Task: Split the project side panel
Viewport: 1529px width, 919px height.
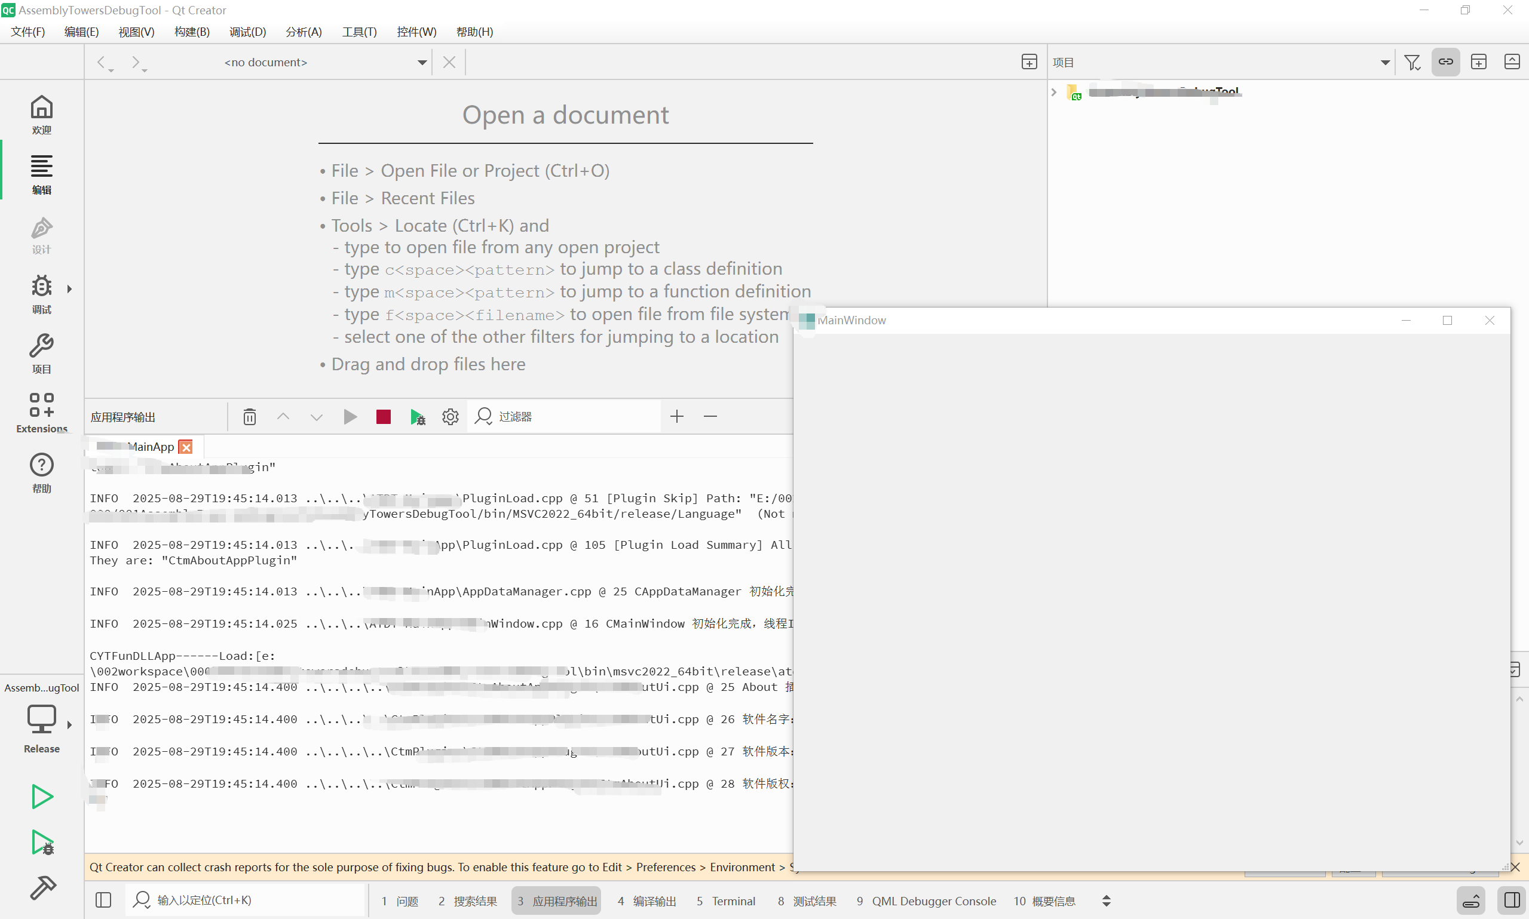Action: [x=1479, y=62]
